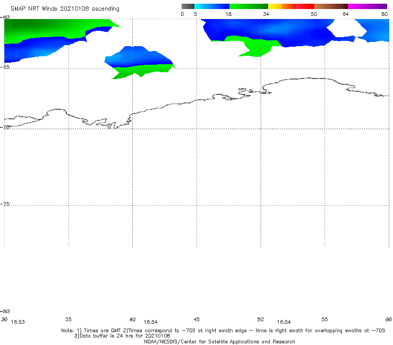Viewport: 393px width, 345px height.
Task: Click the latitude label "-65"
Action: pos(5,67)
